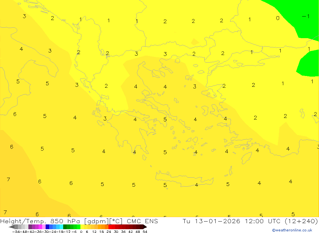Image resolution: width=319 pixels, height=233 pixels.
Task: Click the dark blue swatch in color legend
Action: tap(48, 227)
